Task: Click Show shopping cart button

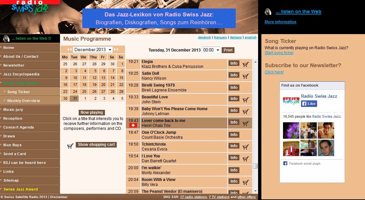Action: coord(96,145)
